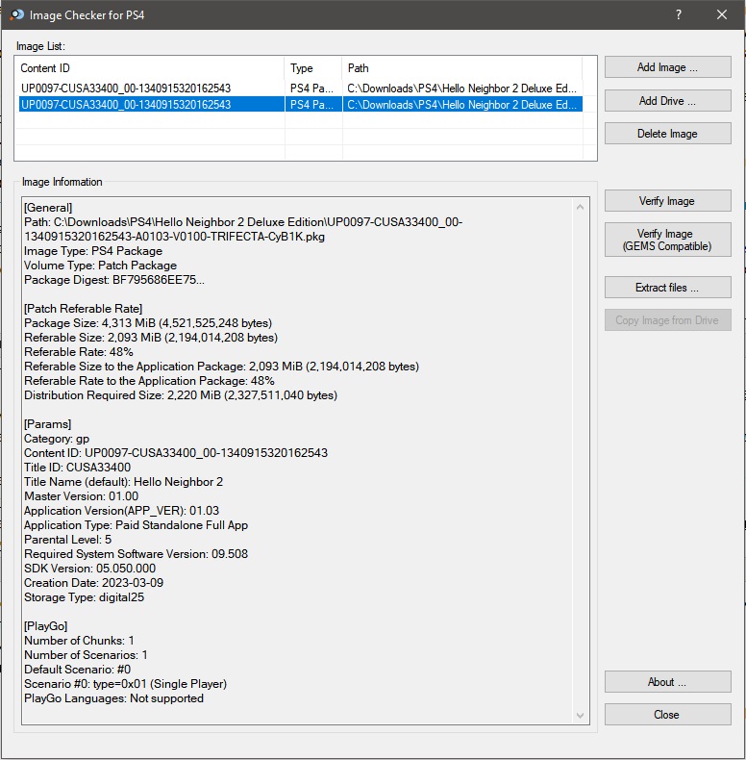746x760 pixels.
Task: Click 'Referable Size to the Application Package' line
Action: pos(222,367)
